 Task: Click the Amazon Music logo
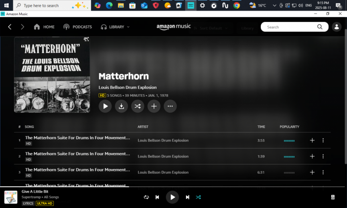(x=174, y=27)
